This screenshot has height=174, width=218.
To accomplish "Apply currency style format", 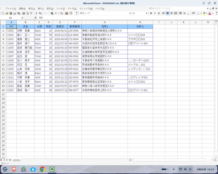I will click(x=181, y=13).
